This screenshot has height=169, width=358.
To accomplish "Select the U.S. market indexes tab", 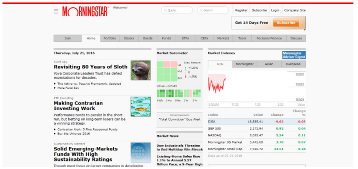I will pyautogui.click(x=220, y=64).
